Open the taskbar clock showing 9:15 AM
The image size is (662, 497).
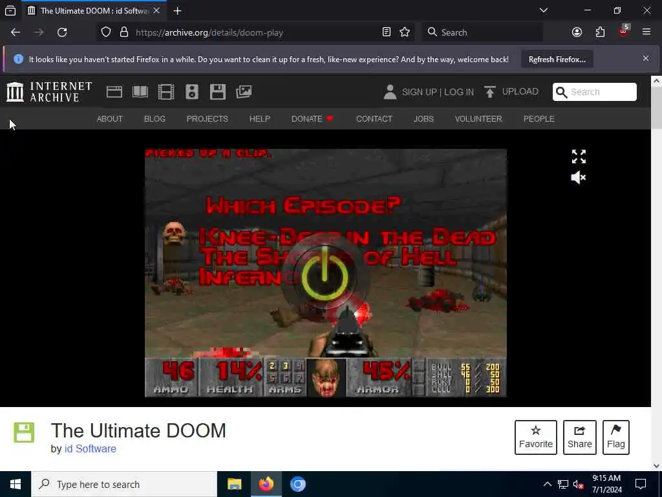(x=606, y=484)
